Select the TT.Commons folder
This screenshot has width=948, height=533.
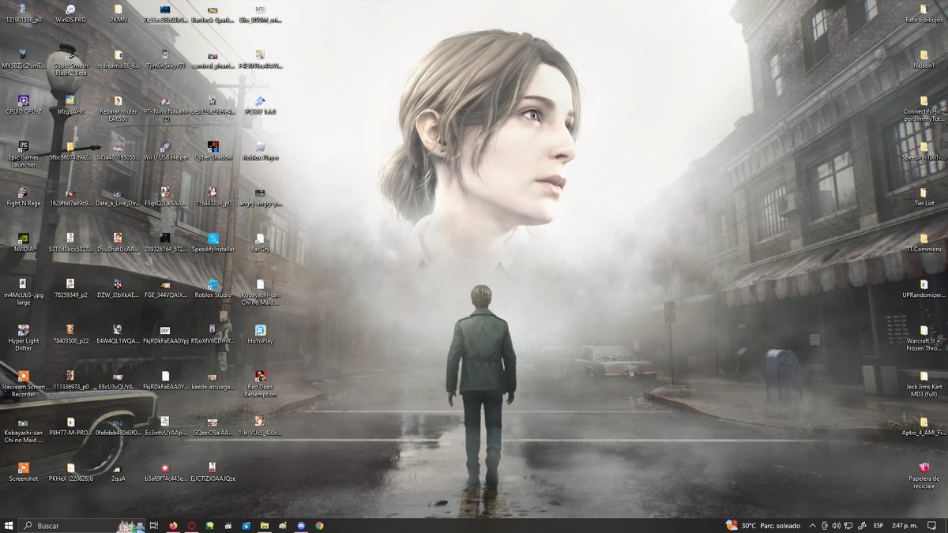(924, 242)
